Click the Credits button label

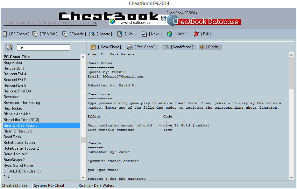pos(214,47)
